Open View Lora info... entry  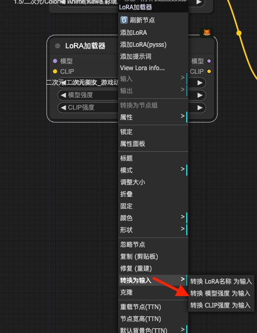click(x=153, y=68)
